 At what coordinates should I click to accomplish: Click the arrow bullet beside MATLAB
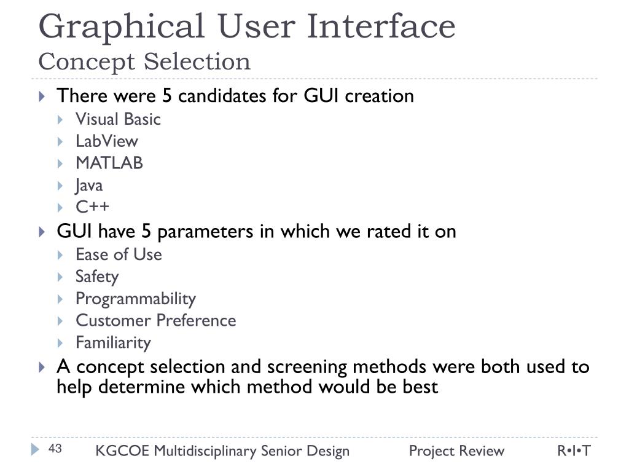click(x=61, y=163)
